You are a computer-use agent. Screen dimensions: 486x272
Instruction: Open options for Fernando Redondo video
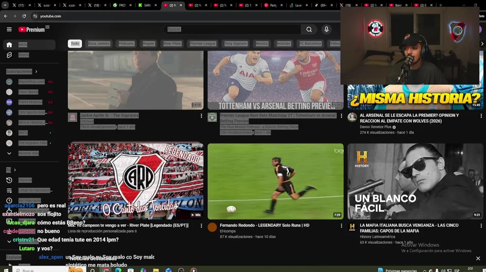click(341, 226)
